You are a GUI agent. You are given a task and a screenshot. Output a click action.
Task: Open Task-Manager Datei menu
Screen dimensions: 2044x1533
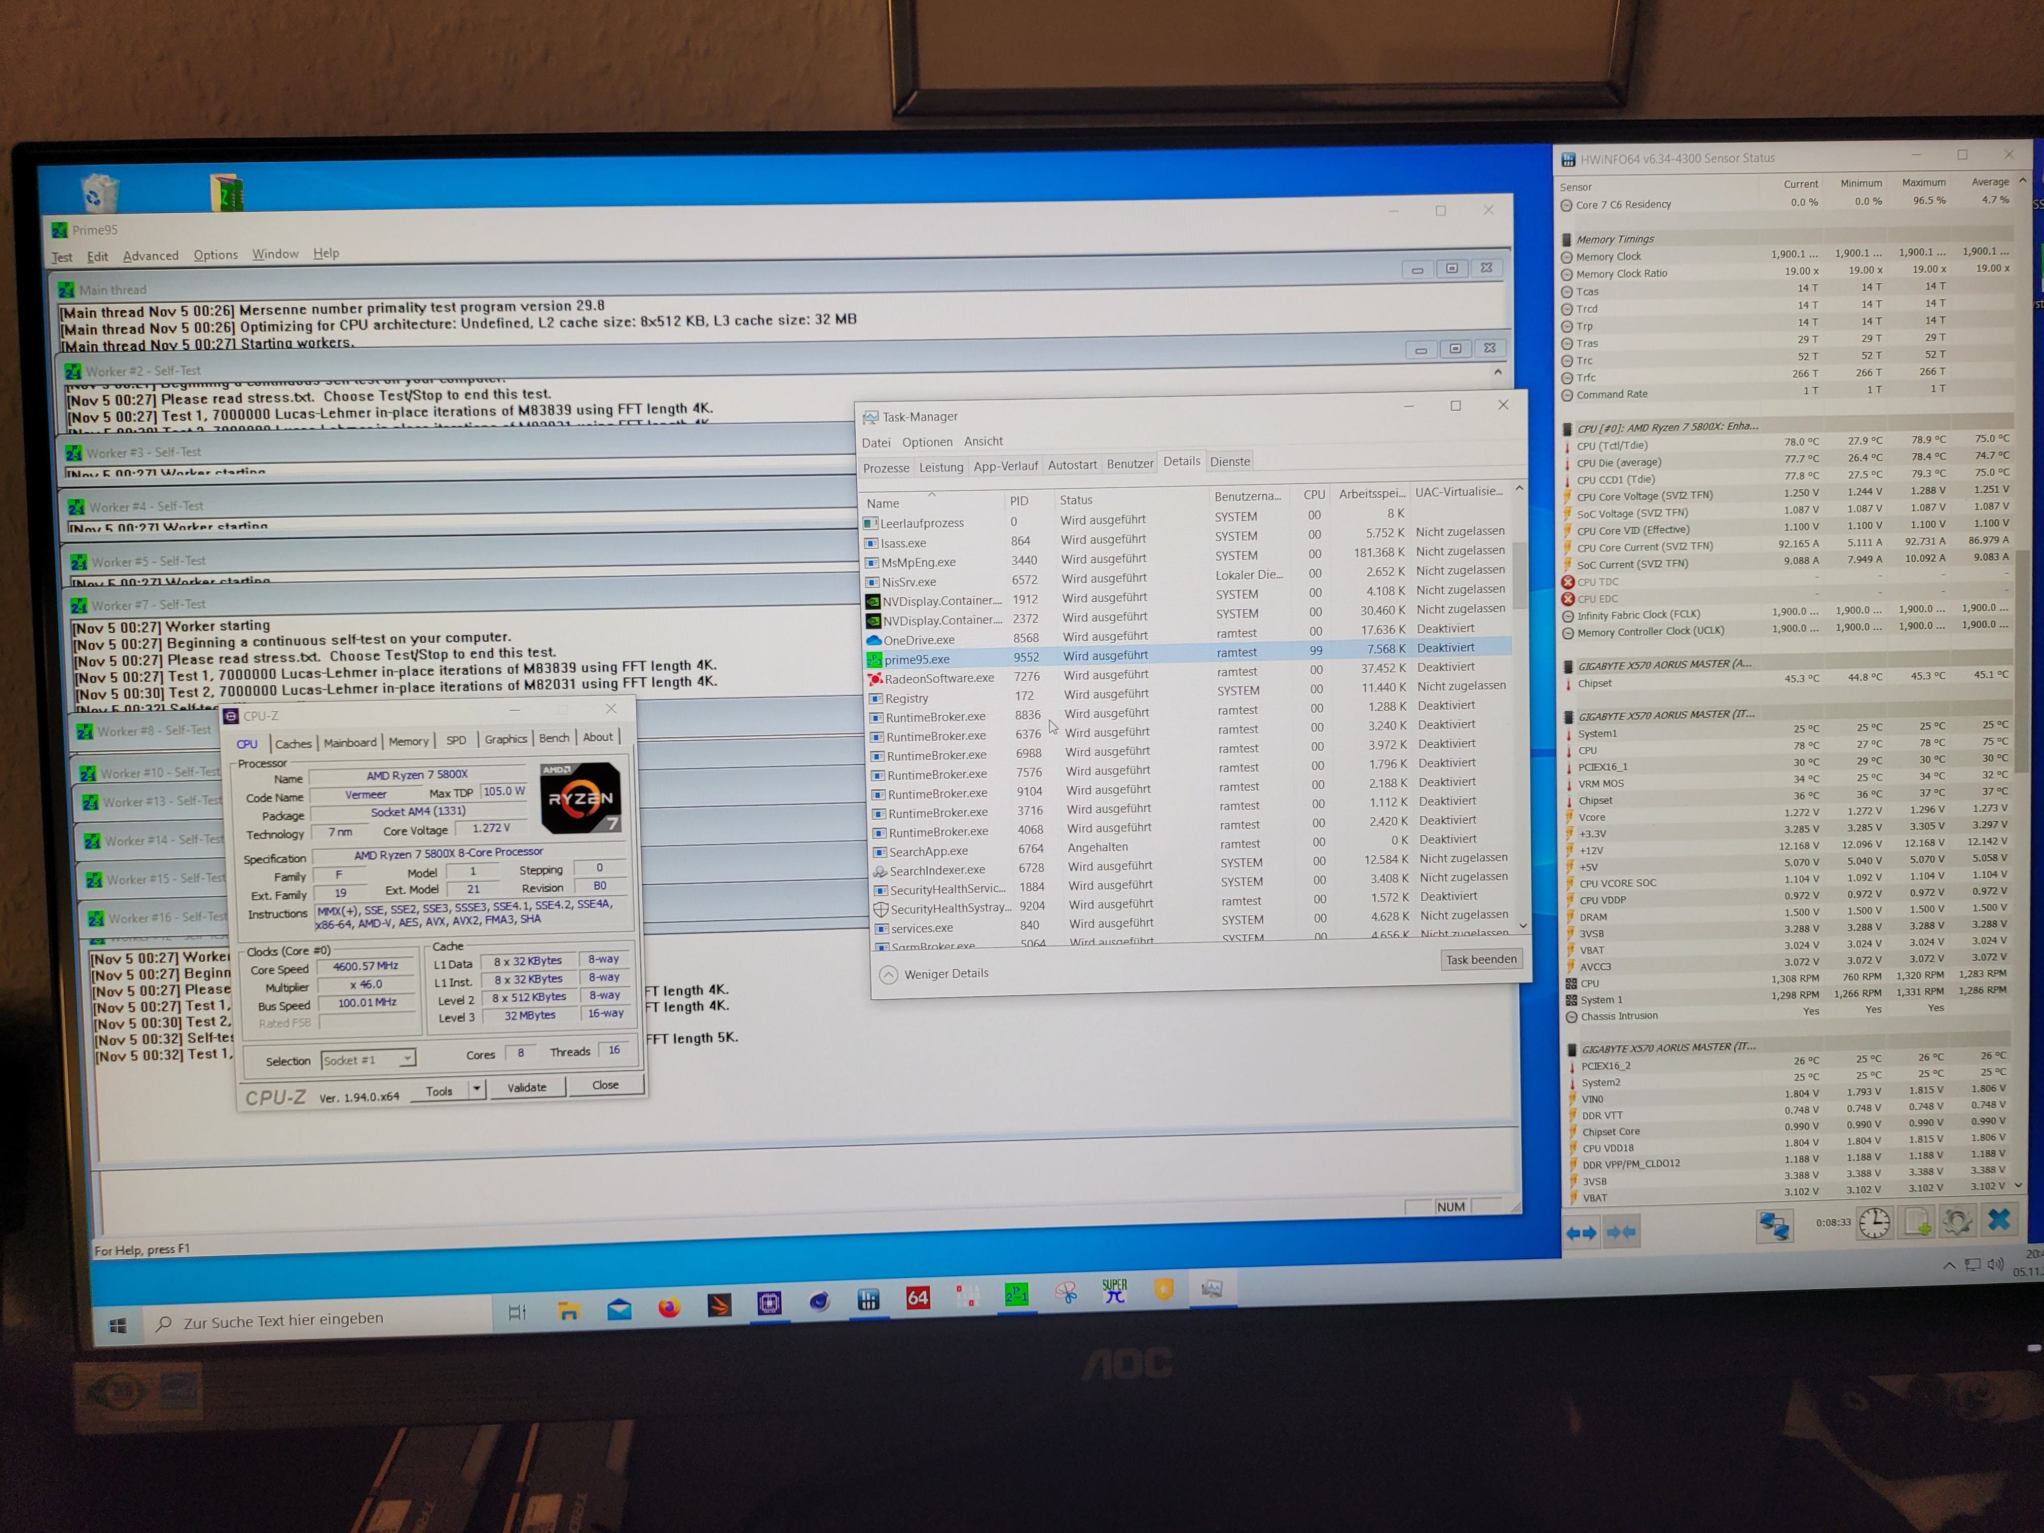pos(876,444)
